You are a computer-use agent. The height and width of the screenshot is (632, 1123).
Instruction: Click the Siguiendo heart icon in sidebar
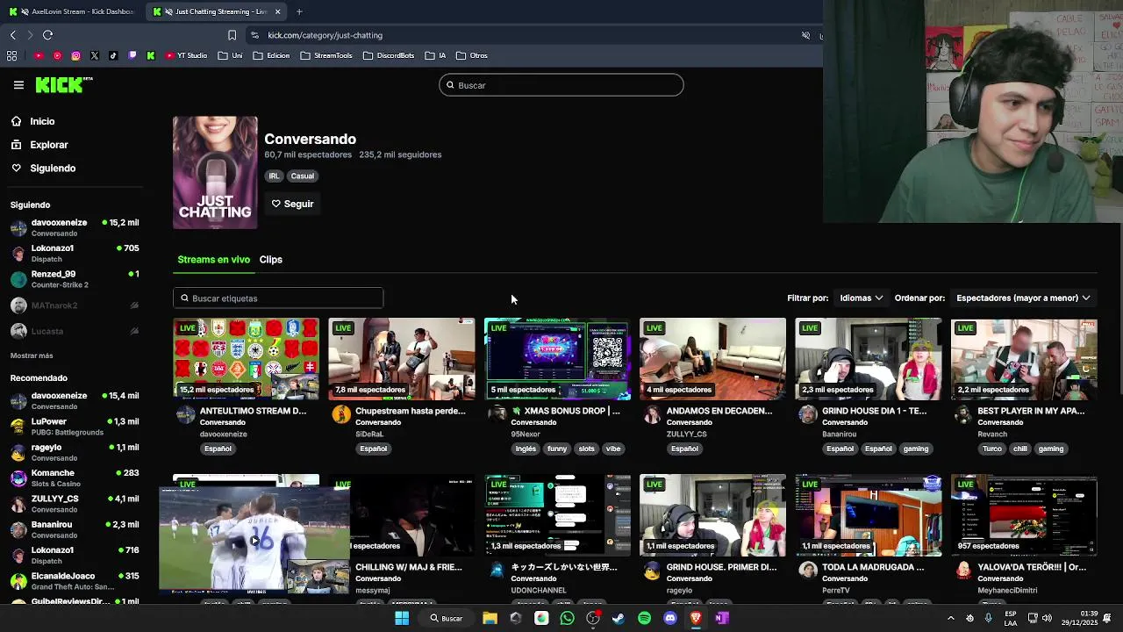(17, 168)
